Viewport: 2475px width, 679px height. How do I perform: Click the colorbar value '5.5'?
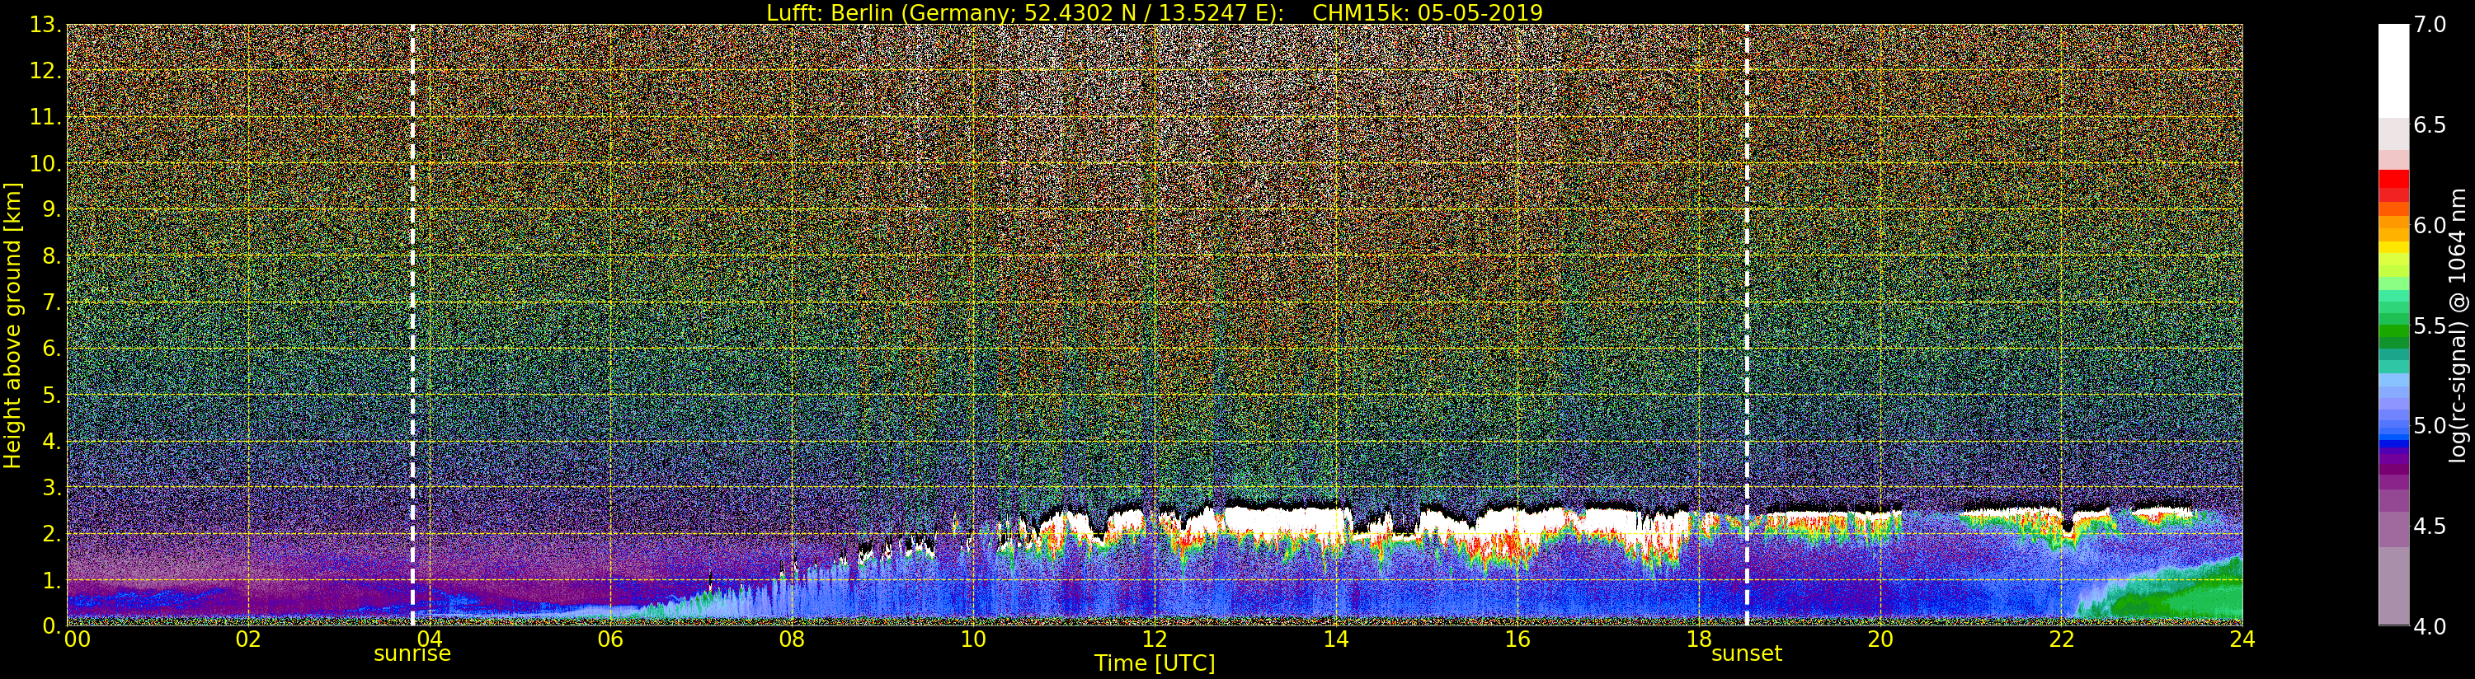click(x=2430, y=325)
